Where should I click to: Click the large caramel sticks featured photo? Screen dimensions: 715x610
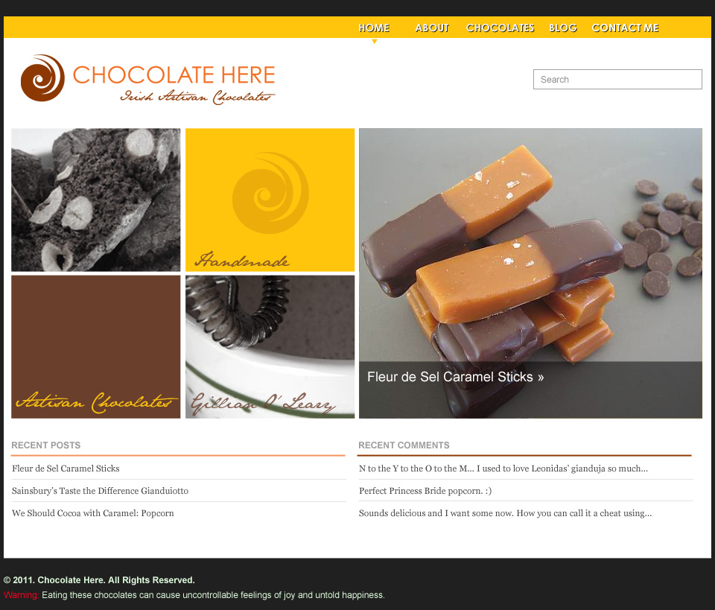coord(530,245)
